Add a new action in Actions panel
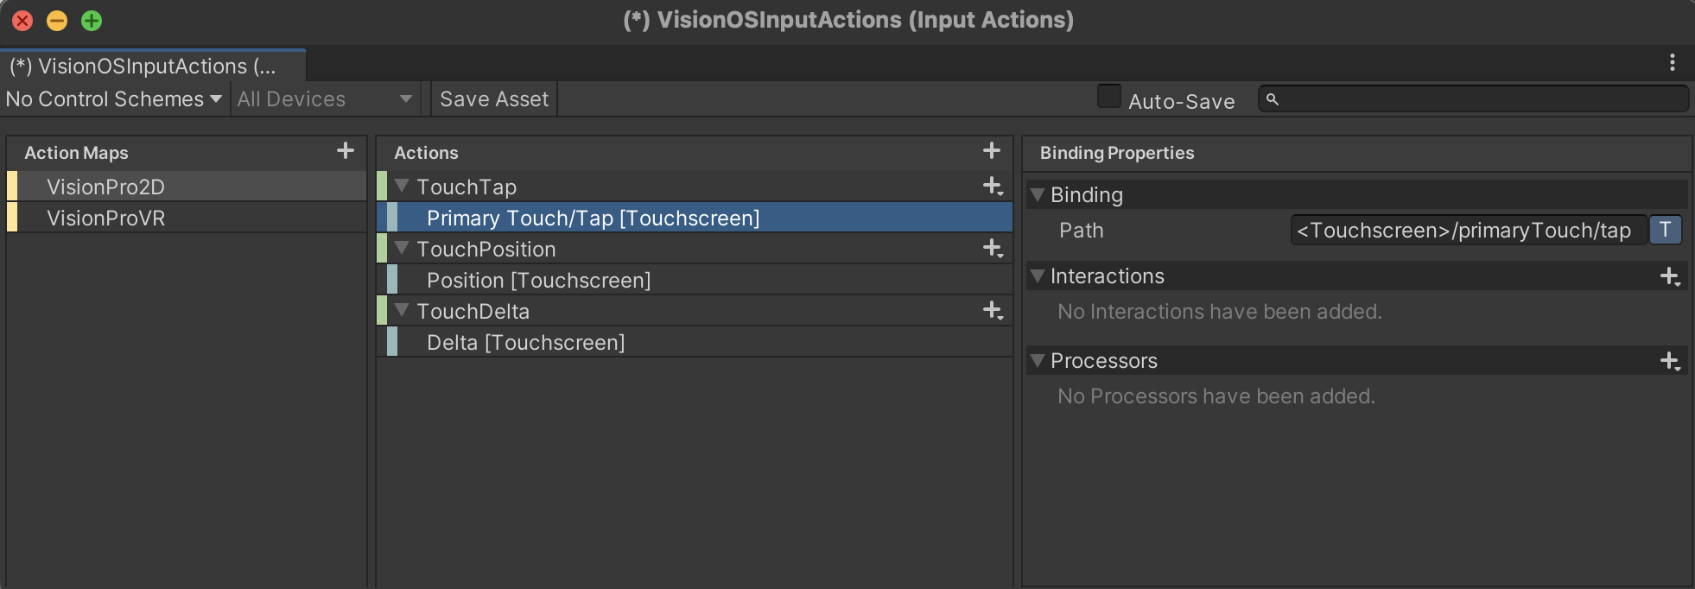This screenshot has width=1695, height=589. pyautogui.click(x=992, y=151)
